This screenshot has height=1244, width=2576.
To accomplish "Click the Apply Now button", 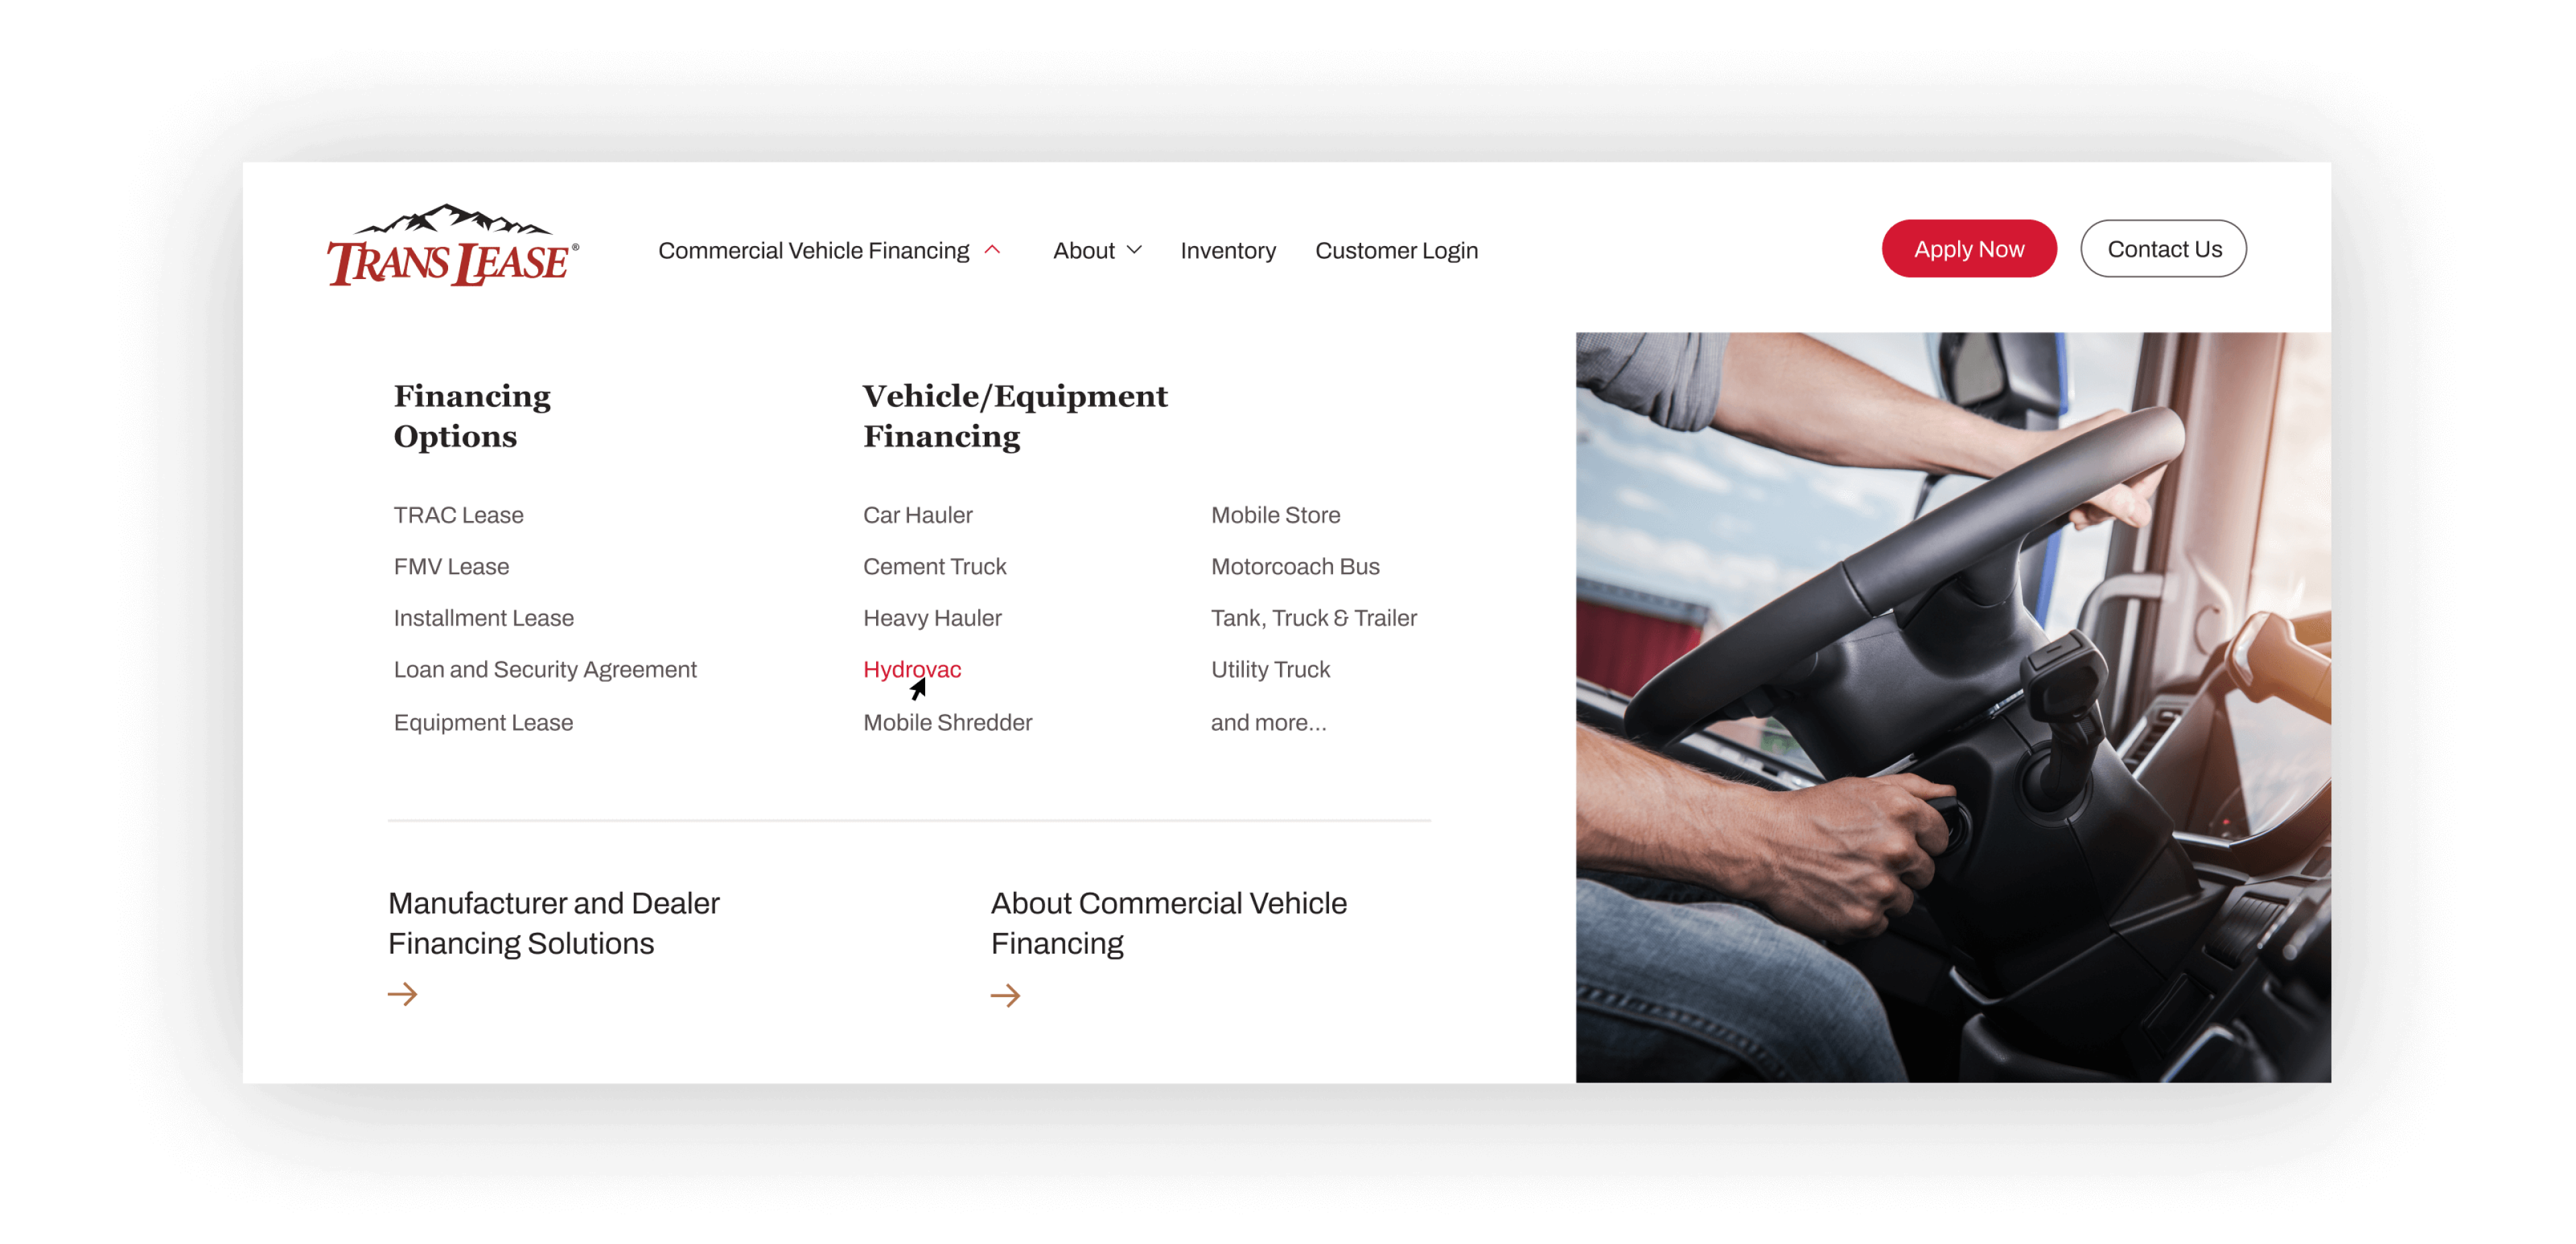I will [x=1968, y=248].
